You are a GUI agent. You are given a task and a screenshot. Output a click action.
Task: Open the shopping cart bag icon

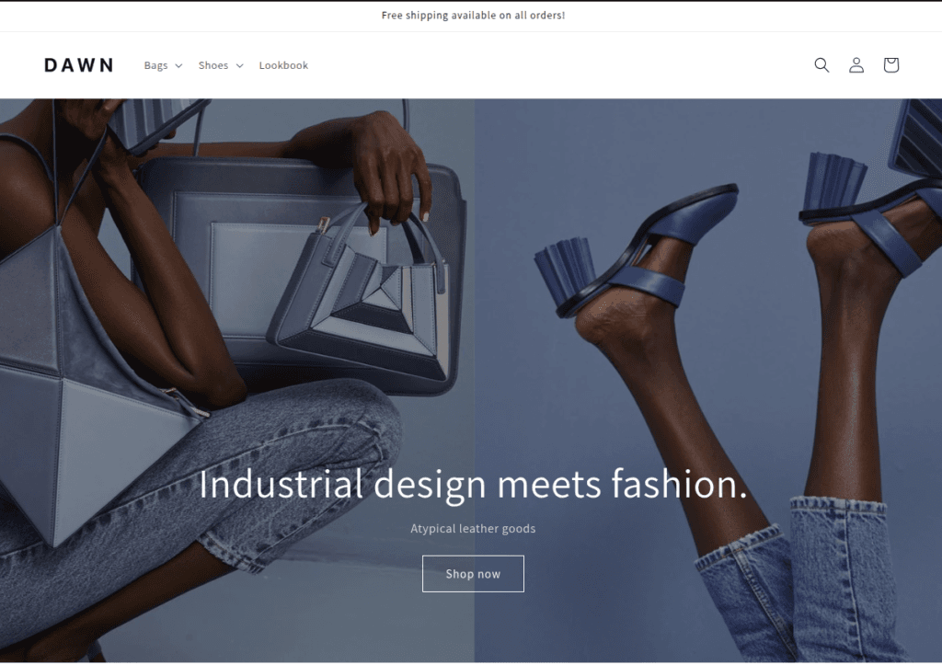tap(890, 65)
